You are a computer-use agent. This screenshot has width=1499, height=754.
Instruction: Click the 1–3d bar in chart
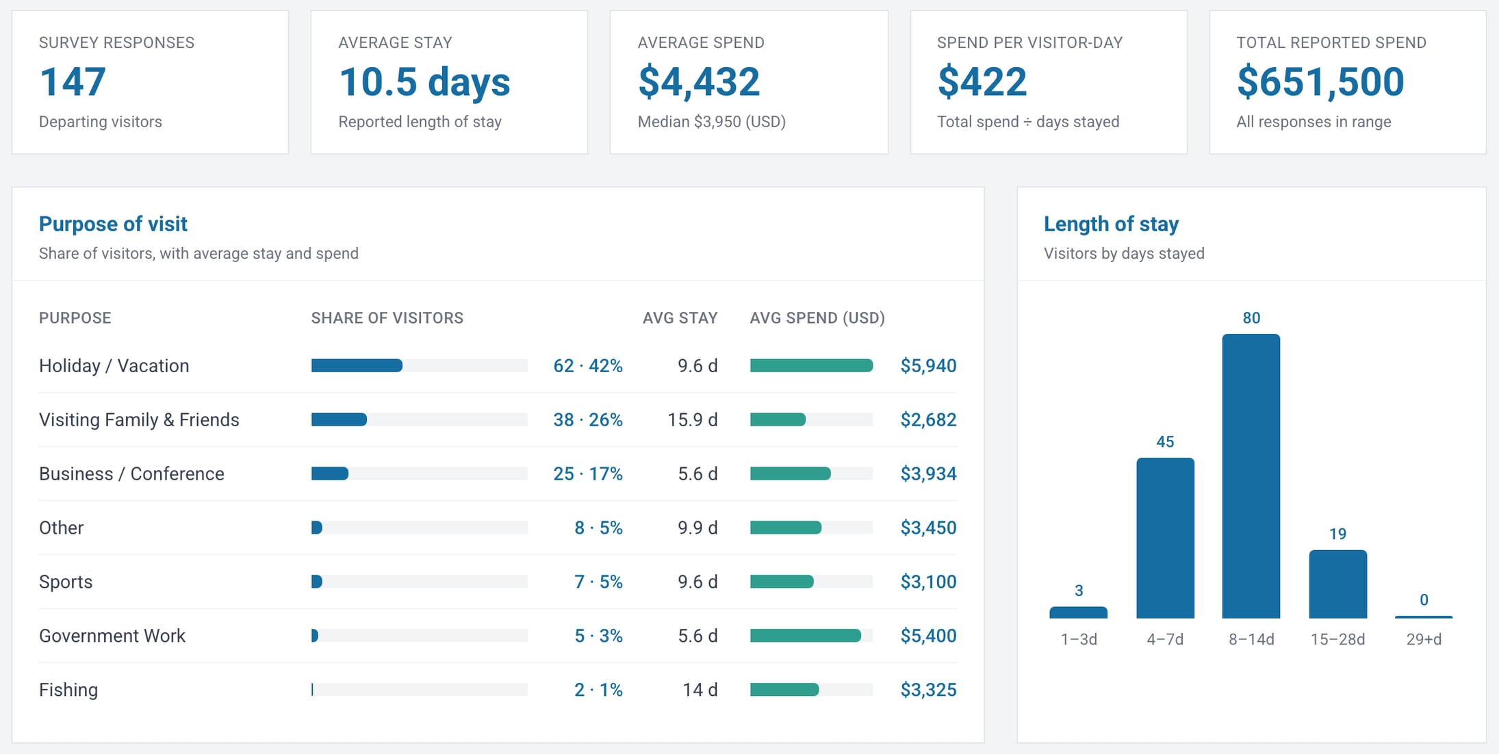[1078, 612]
